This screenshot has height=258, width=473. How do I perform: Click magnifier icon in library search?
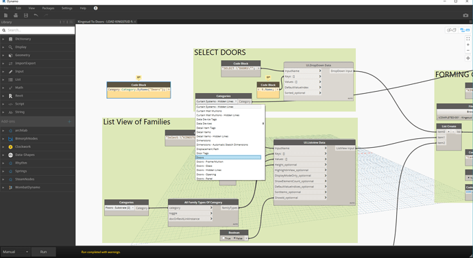(x=4, y=30)
